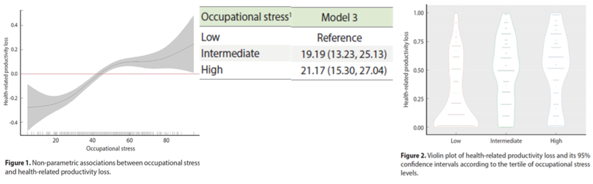Select the Low row label in table
593x184 pixels.
[210, 37]
